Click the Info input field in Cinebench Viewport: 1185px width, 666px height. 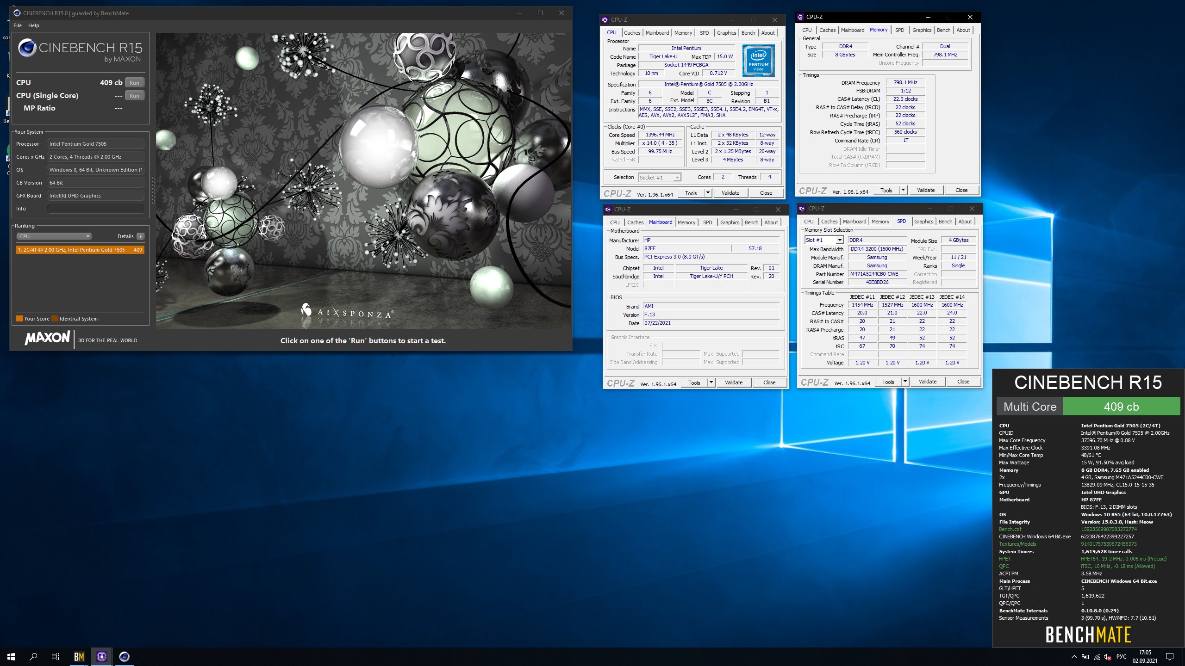tap(96, 209)
